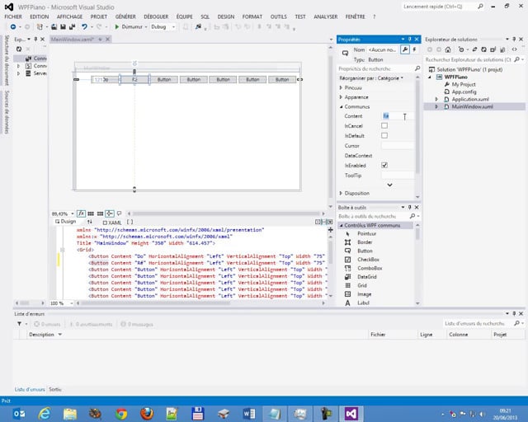Start debugging with the green Démarrer arrow
Viewport: 528px width, 422px height.
click(117, 26)
